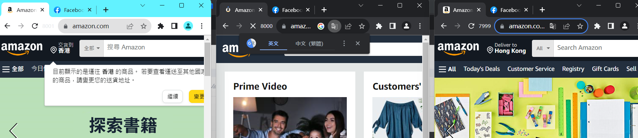Switch to Facebook tab in the left window
Viewport: 638px width, 138px height.
point(73,10)
